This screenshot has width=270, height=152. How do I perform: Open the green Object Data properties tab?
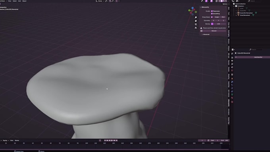pos(232,94)
